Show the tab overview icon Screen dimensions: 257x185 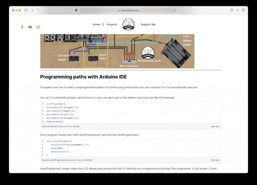pyautogui.click(x=244, y=10)
